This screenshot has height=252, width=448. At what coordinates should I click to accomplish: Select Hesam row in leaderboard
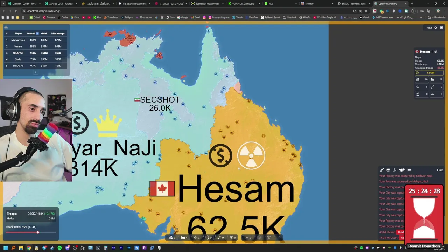(x=36, y=46)
